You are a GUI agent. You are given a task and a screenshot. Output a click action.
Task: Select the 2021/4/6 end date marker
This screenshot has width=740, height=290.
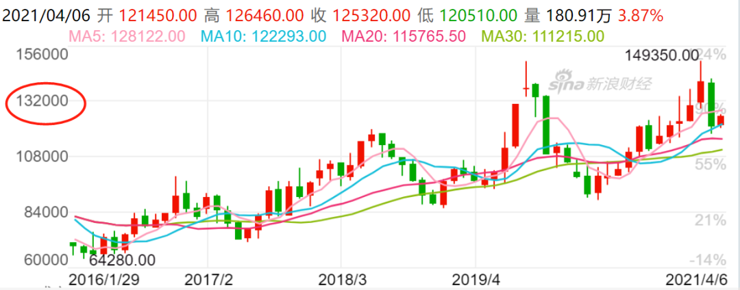(699, 280)
